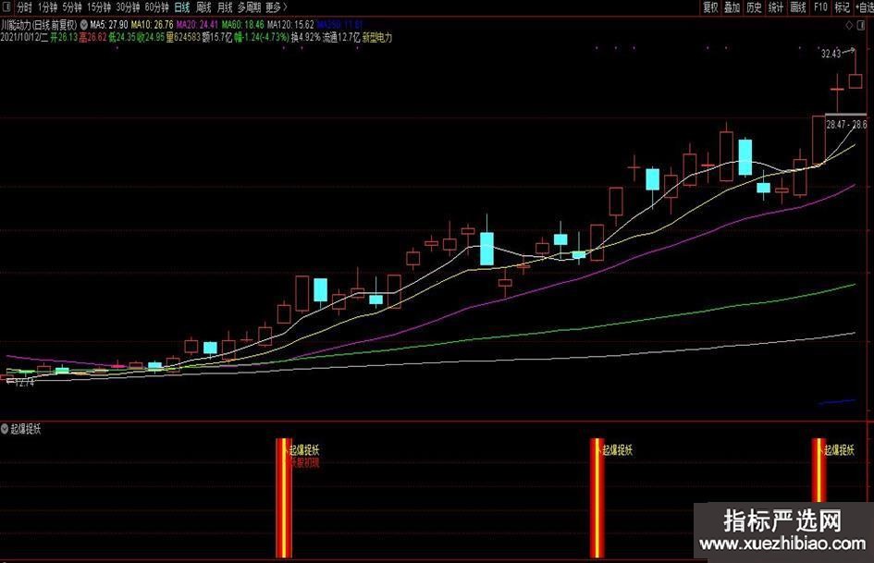Click the 叠加 overlay button
This screenshot has height=563, width=874.
point(732,7)
